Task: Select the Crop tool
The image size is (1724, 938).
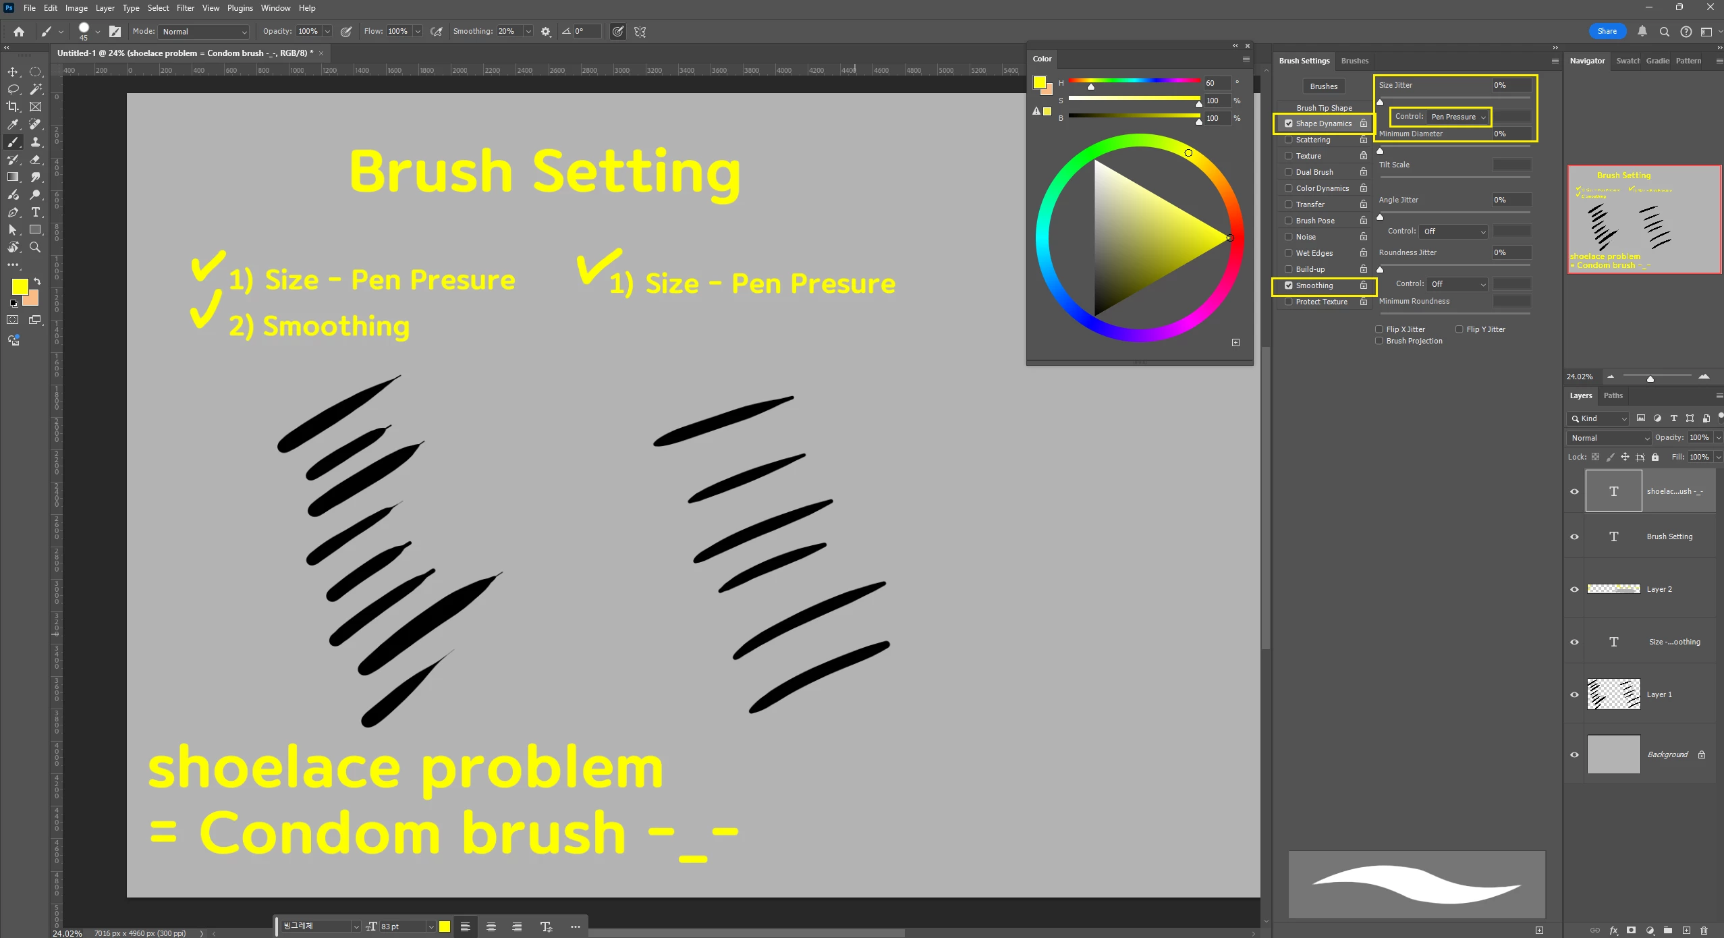Action: 13,107
